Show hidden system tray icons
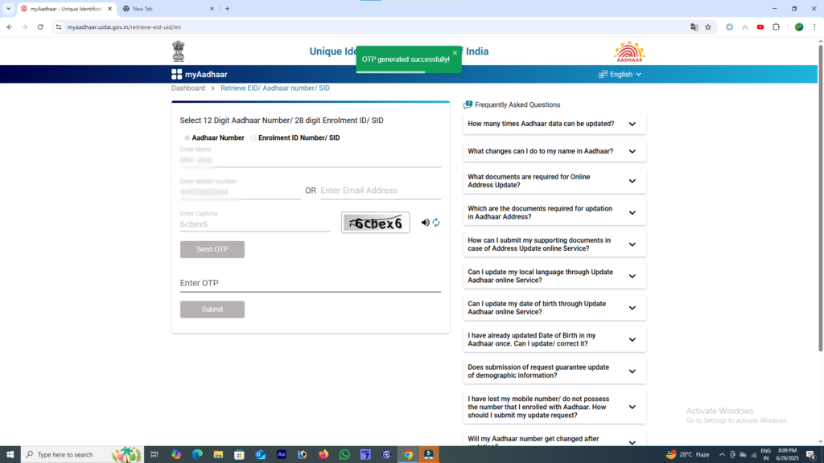Image resolution: width=824 pixels, height=463 pixels. (x=722, y=455)
